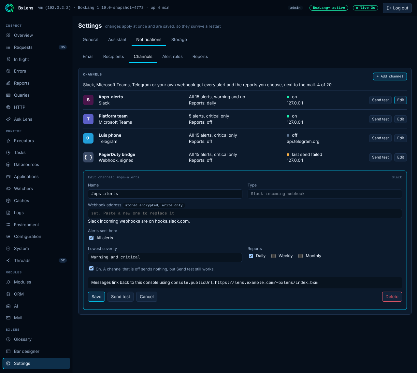417x373 pixels.
Task: Click the Requests list icon in sidebar
Action: pyautogui.click(x=8, y=47)
